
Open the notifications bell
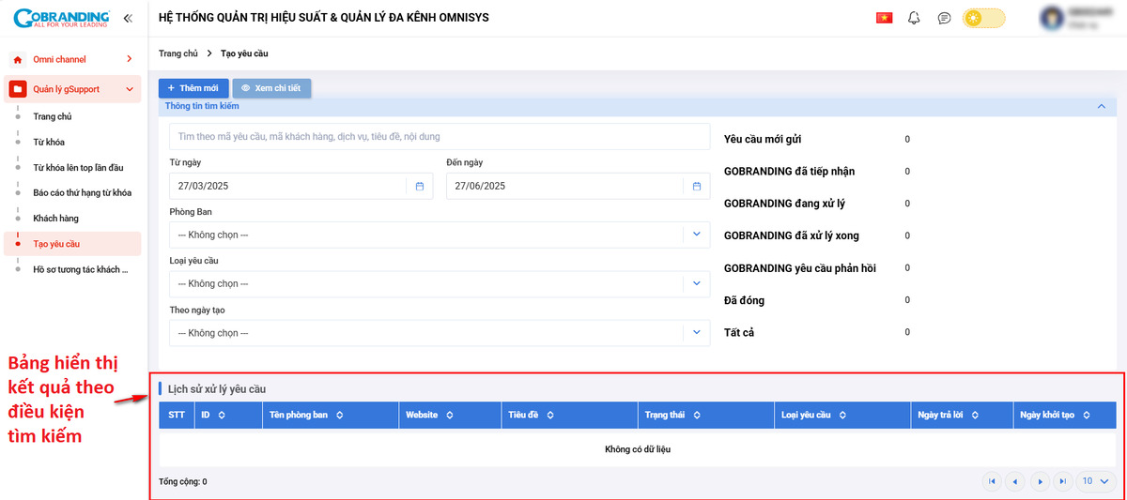tap(914, 18)
